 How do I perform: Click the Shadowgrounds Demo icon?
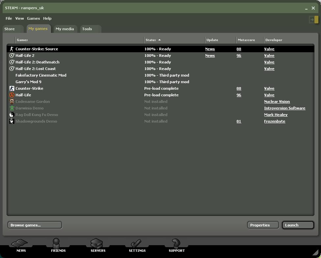pos(12,121)
